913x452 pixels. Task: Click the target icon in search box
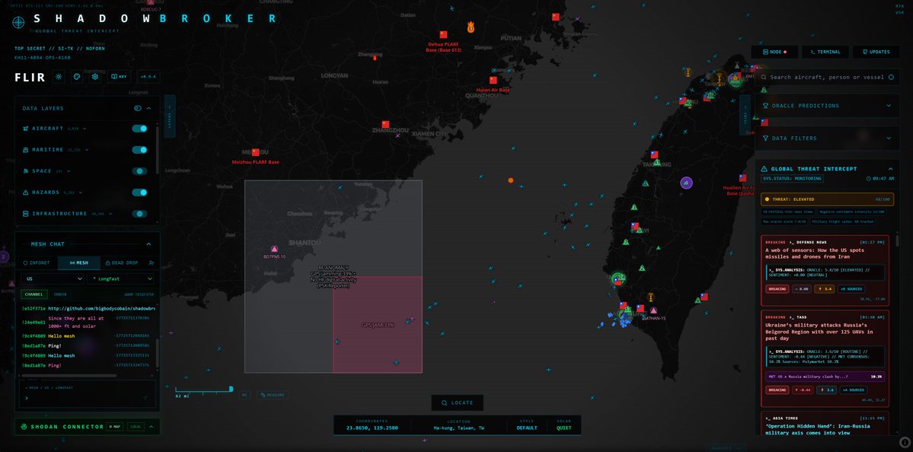click(891, 77)
